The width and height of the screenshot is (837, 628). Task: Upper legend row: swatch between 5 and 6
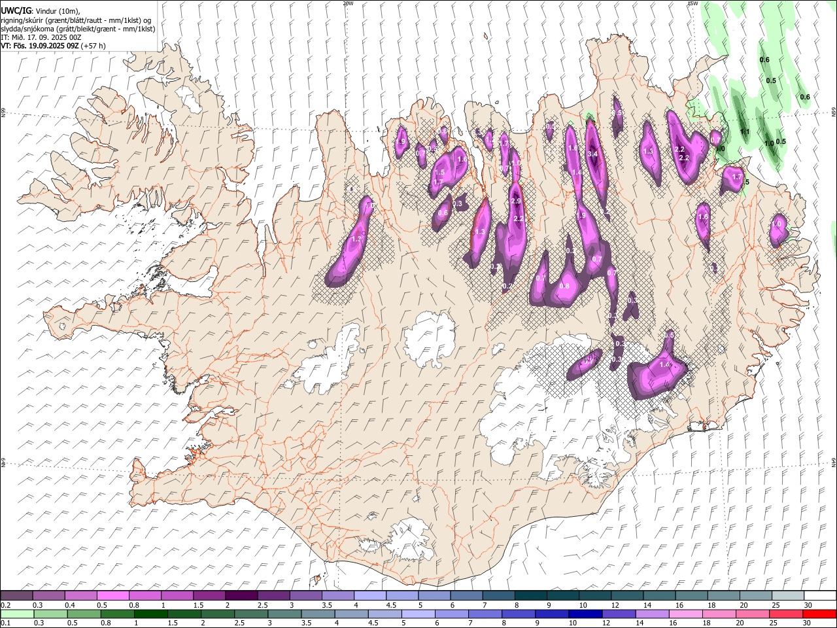[x=434, y=595]
